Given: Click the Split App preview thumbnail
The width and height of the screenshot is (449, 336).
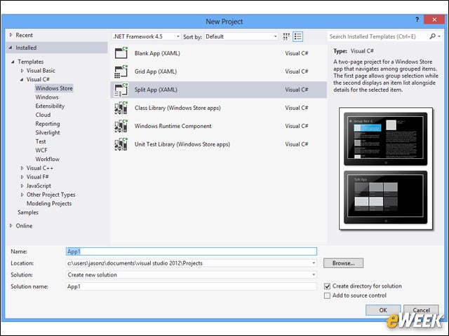Looking at the screenshot, I should click(x=385, y=168).
